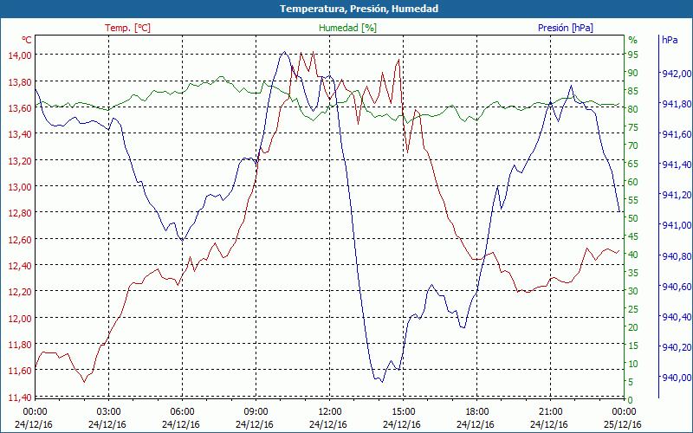
Task: Click the 13,80 temperature axis value
Action: tap(20, 81)
